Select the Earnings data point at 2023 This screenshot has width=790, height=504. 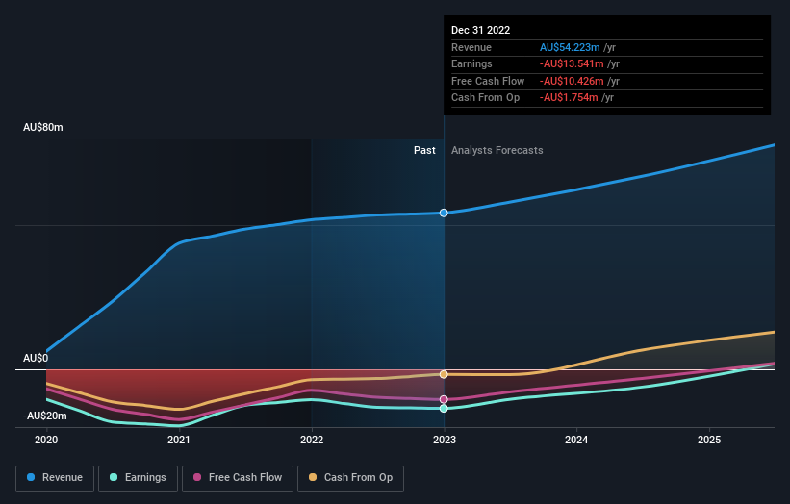click(444, 409)
